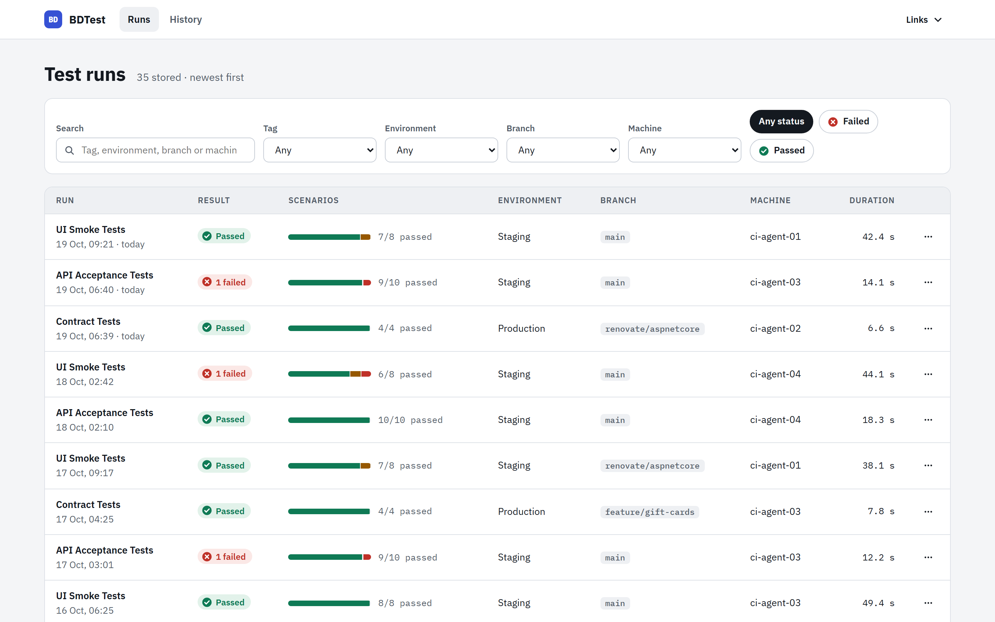The image size is (995, 622).
Task: Open row menu for API Acceptance Tests 18 Oct, 02:10
Action: (928, 420)
